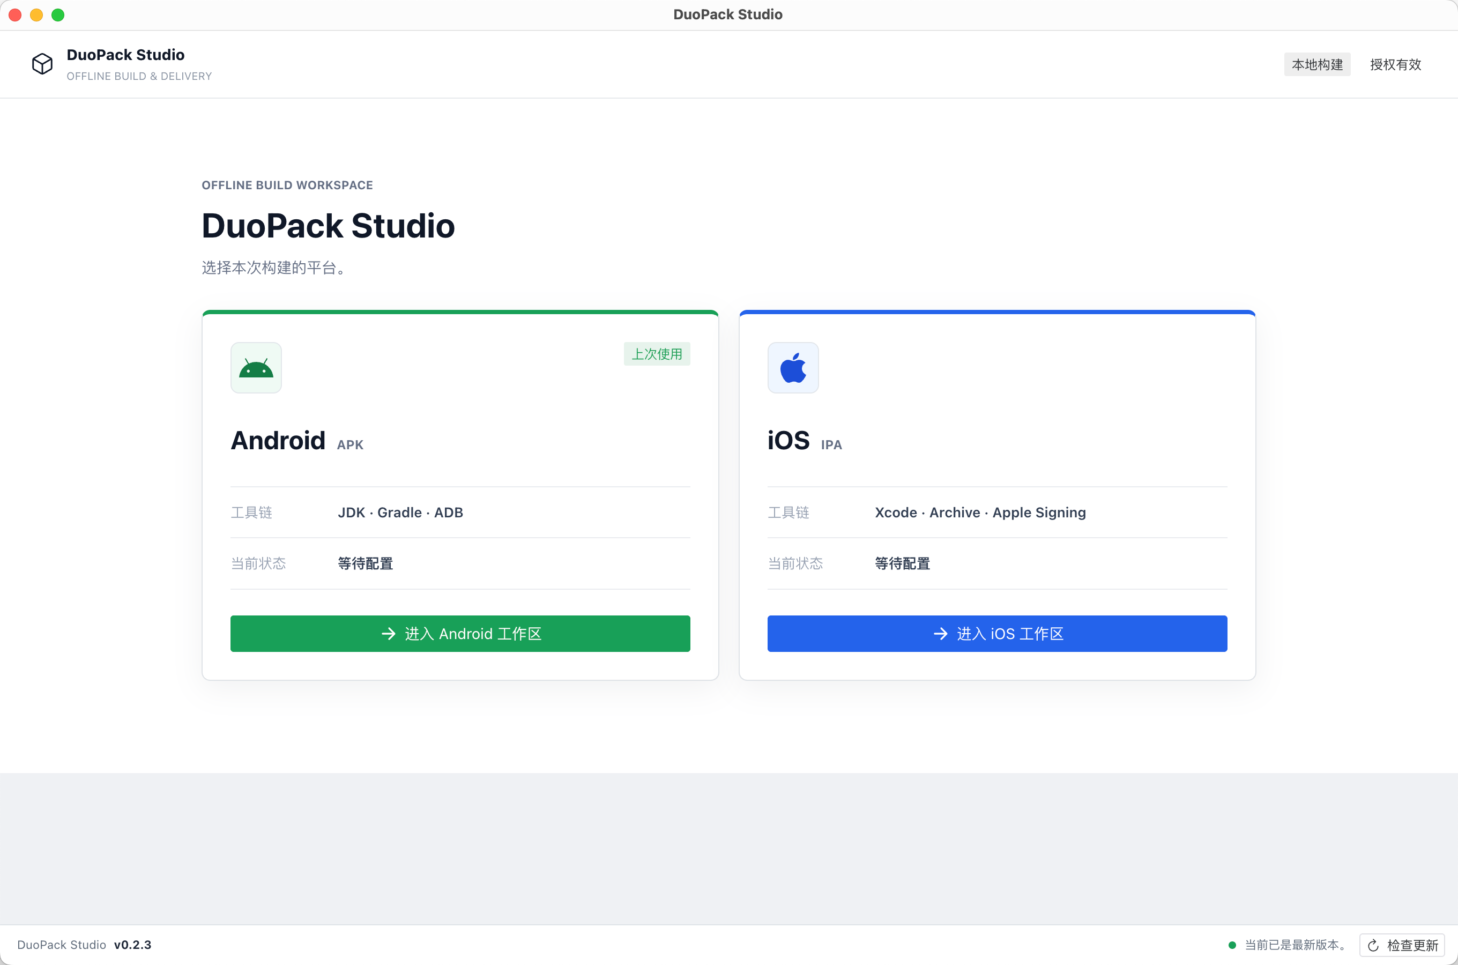Screen dimensions: 1458x965
Task: Select the 本地构建 tag in header
Action: coord(1317,65)
